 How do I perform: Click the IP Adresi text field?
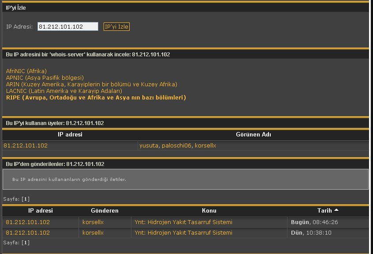coord(67,27)
